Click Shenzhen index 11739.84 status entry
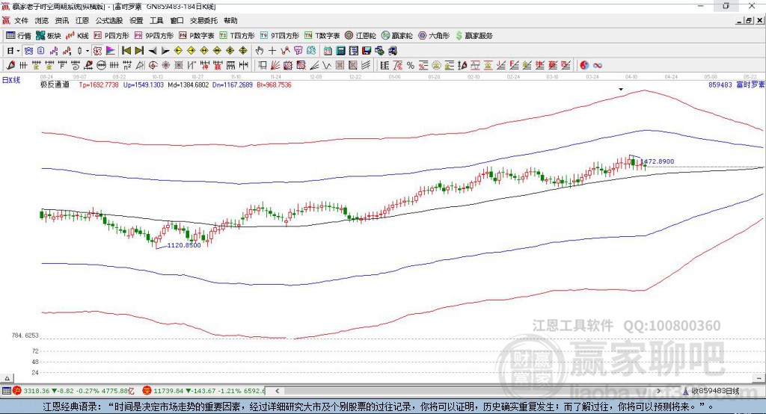This screenshot has height=414, width=766. click(x=203, y=391)
